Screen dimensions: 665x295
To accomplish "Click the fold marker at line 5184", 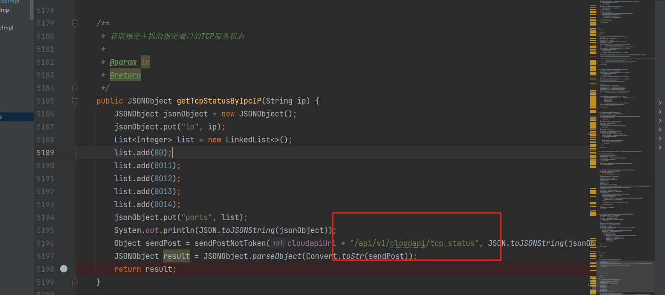I will pyautogui.click(x=75, y=88).
